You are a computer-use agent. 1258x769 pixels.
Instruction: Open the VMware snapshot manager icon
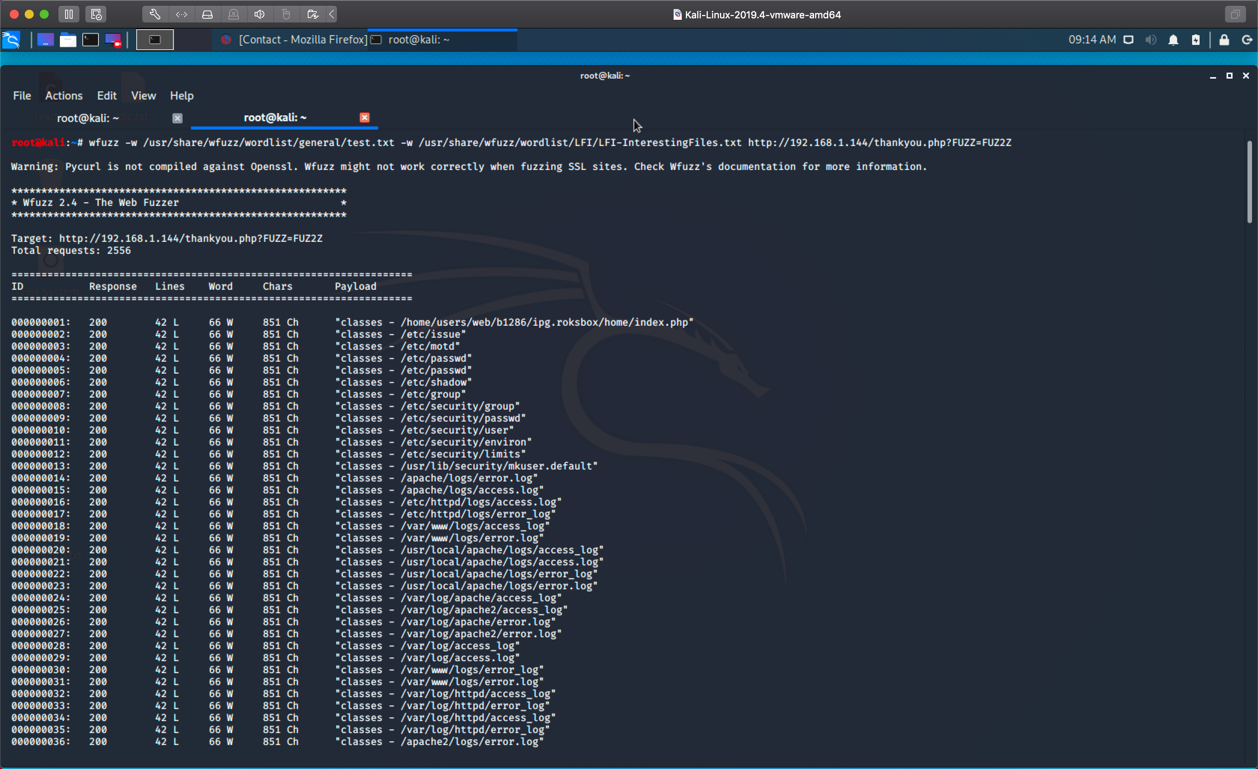(x=96, y=14)
